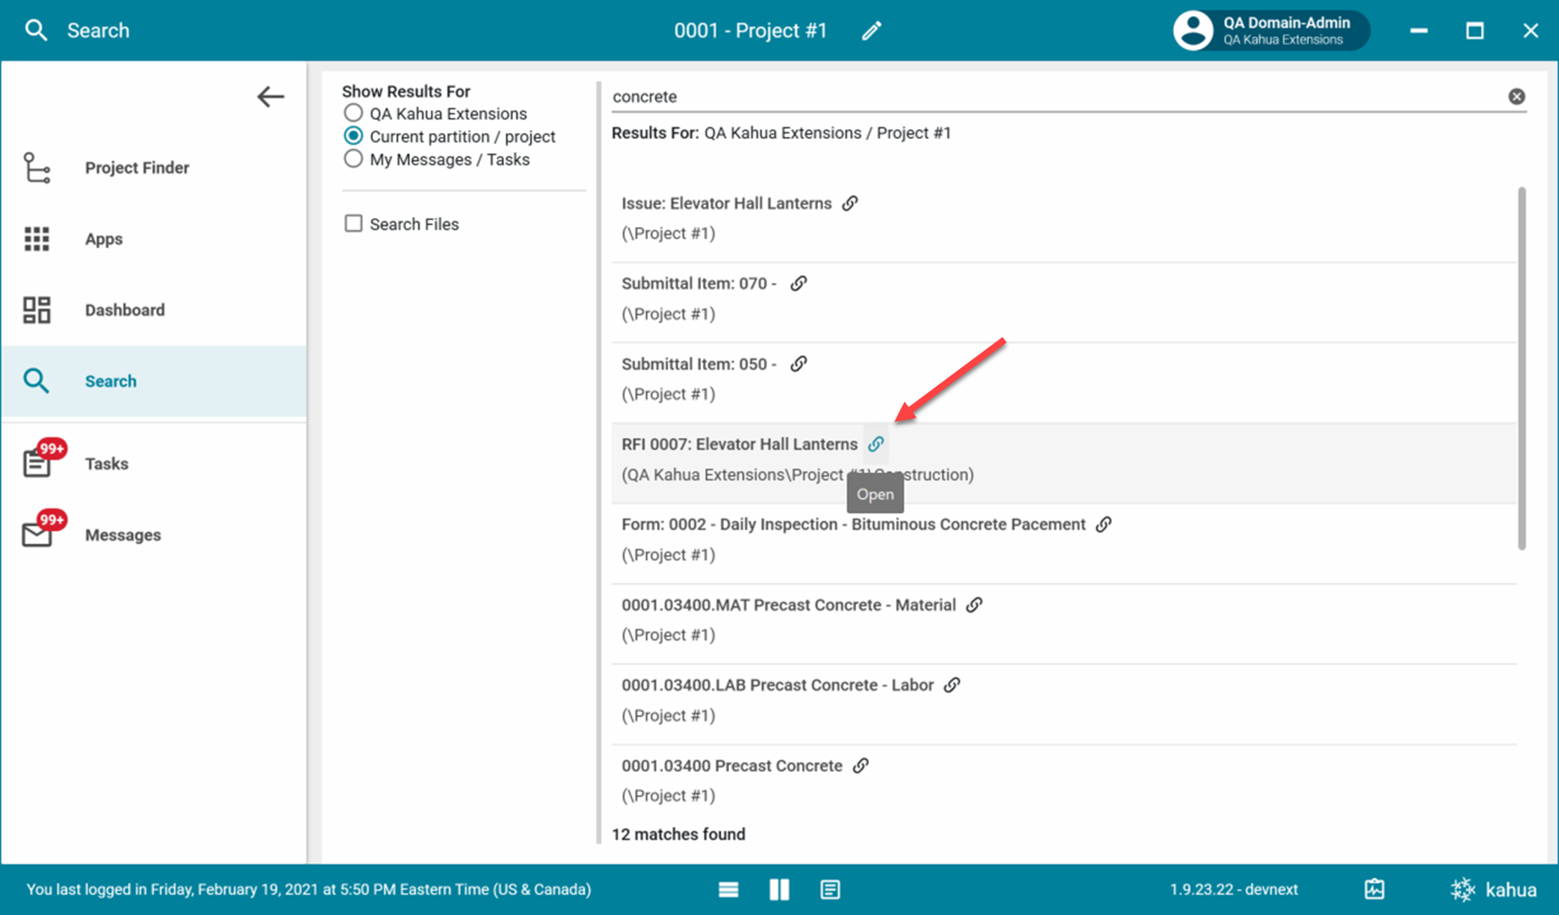Image resolution: width=1559 pixels, height=915 pixels.
Task: Open Form 0002 Daily Inspection result
Action: 852,524
